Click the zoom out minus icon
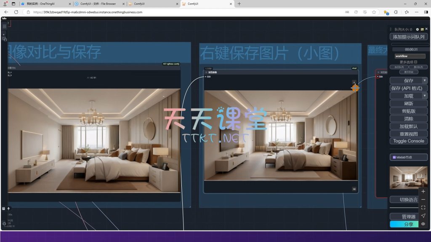The width and height of the screenshot is (431, 242). pos(423,200)
